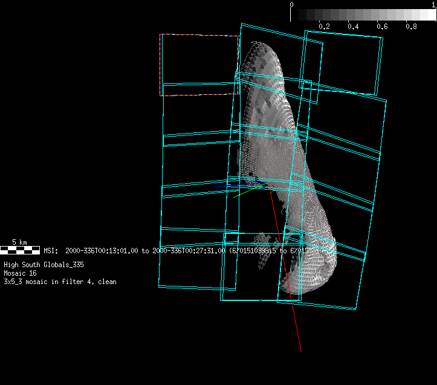Click the 0.8 tick label on the colorbar
This screenshot has width=437, height=385.
point(411,27)
